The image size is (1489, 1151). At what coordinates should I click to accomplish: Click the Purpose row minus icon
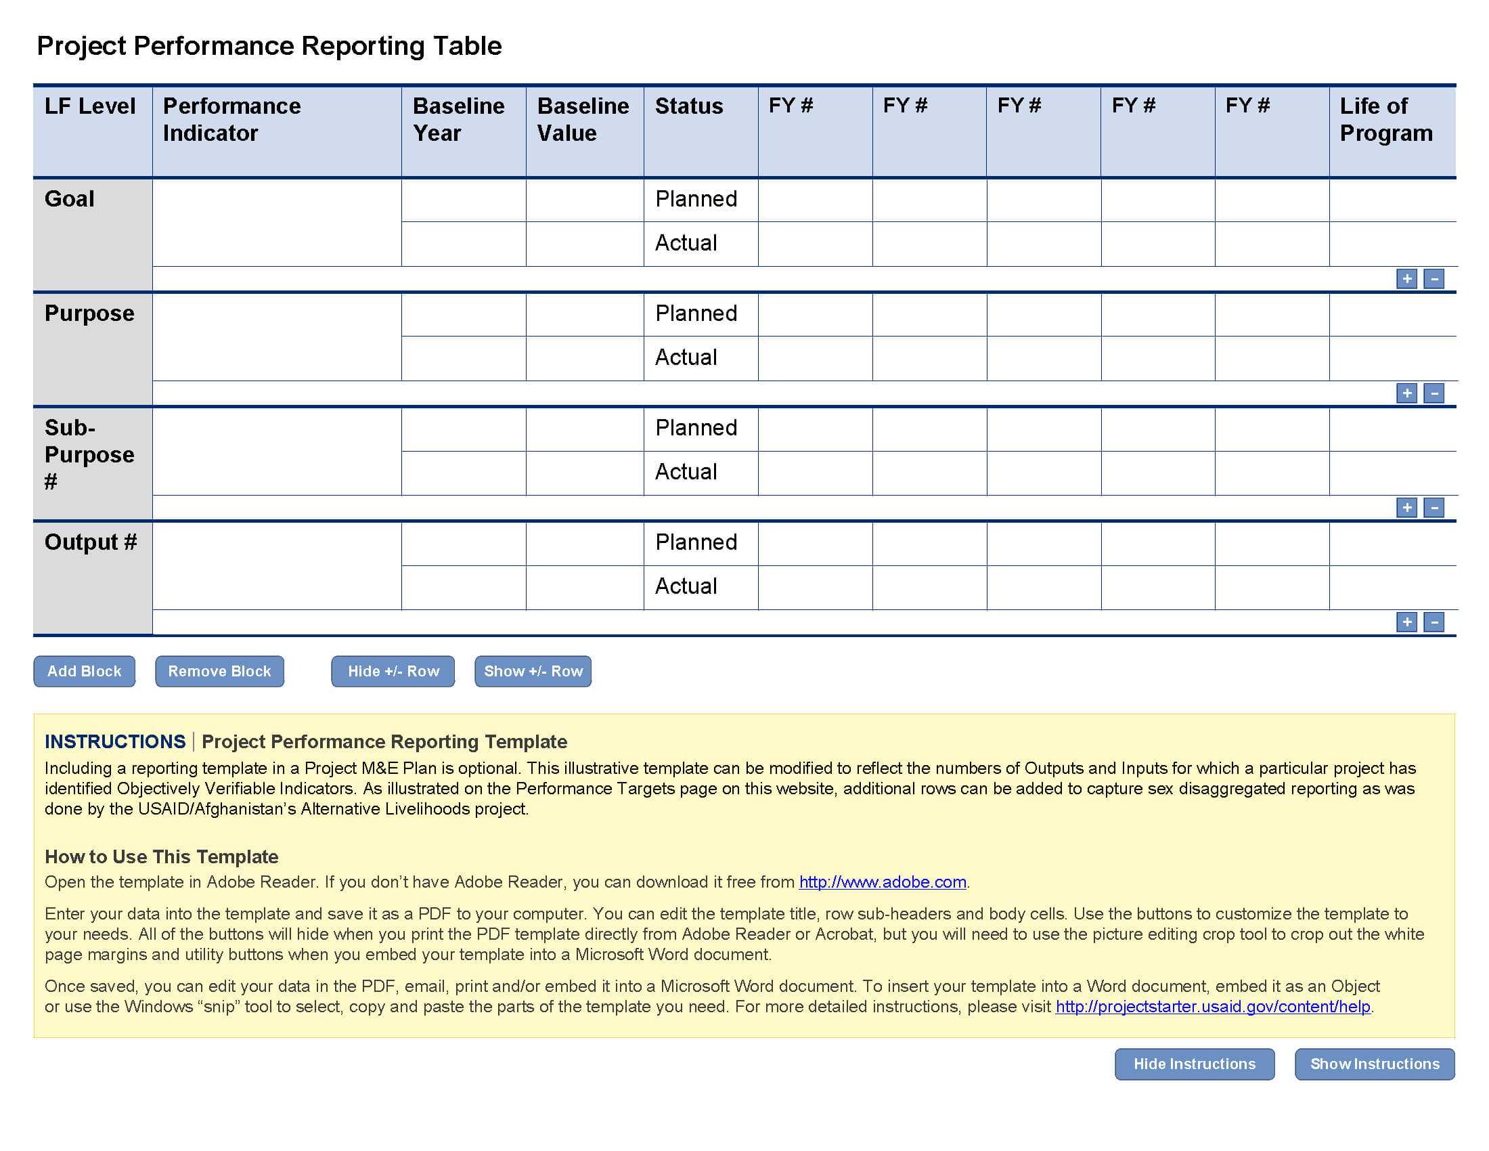[1435, 393]
